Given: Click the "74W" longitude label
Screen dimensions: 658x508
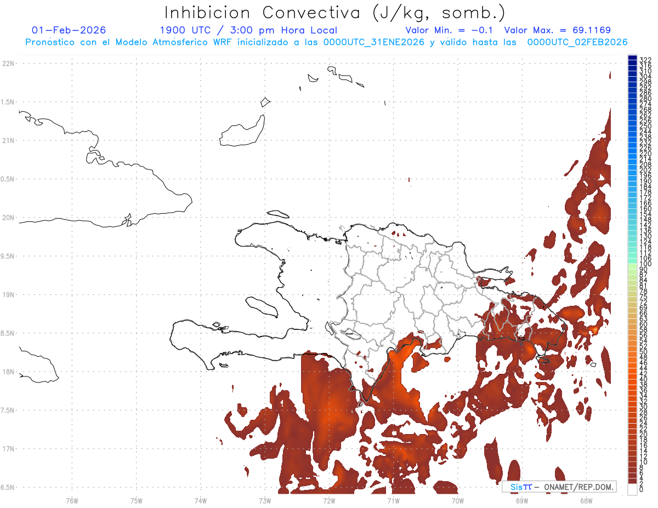Looking at the screenshot, I should (x=201, y=500).
